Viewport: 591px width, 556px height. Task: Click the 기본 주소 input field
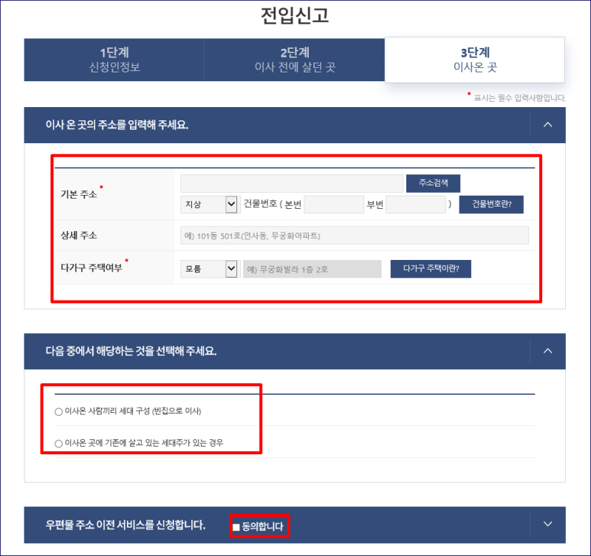(292, 183)
